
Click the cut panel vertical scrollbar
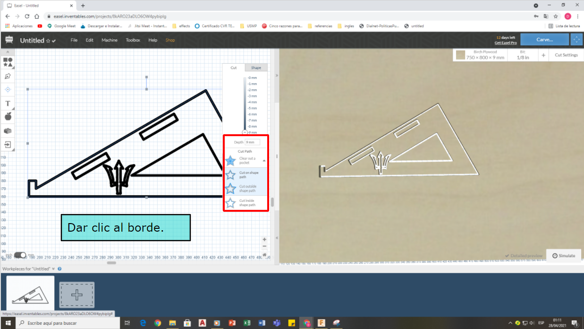272,203
